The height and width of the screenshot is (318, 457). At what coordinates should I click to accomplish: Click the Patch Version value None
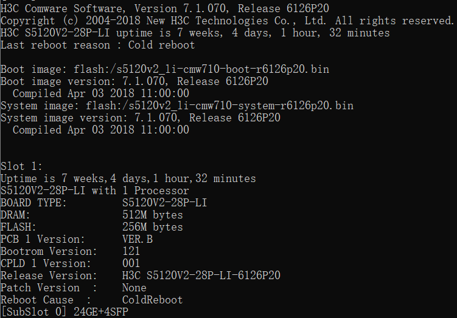134,288
